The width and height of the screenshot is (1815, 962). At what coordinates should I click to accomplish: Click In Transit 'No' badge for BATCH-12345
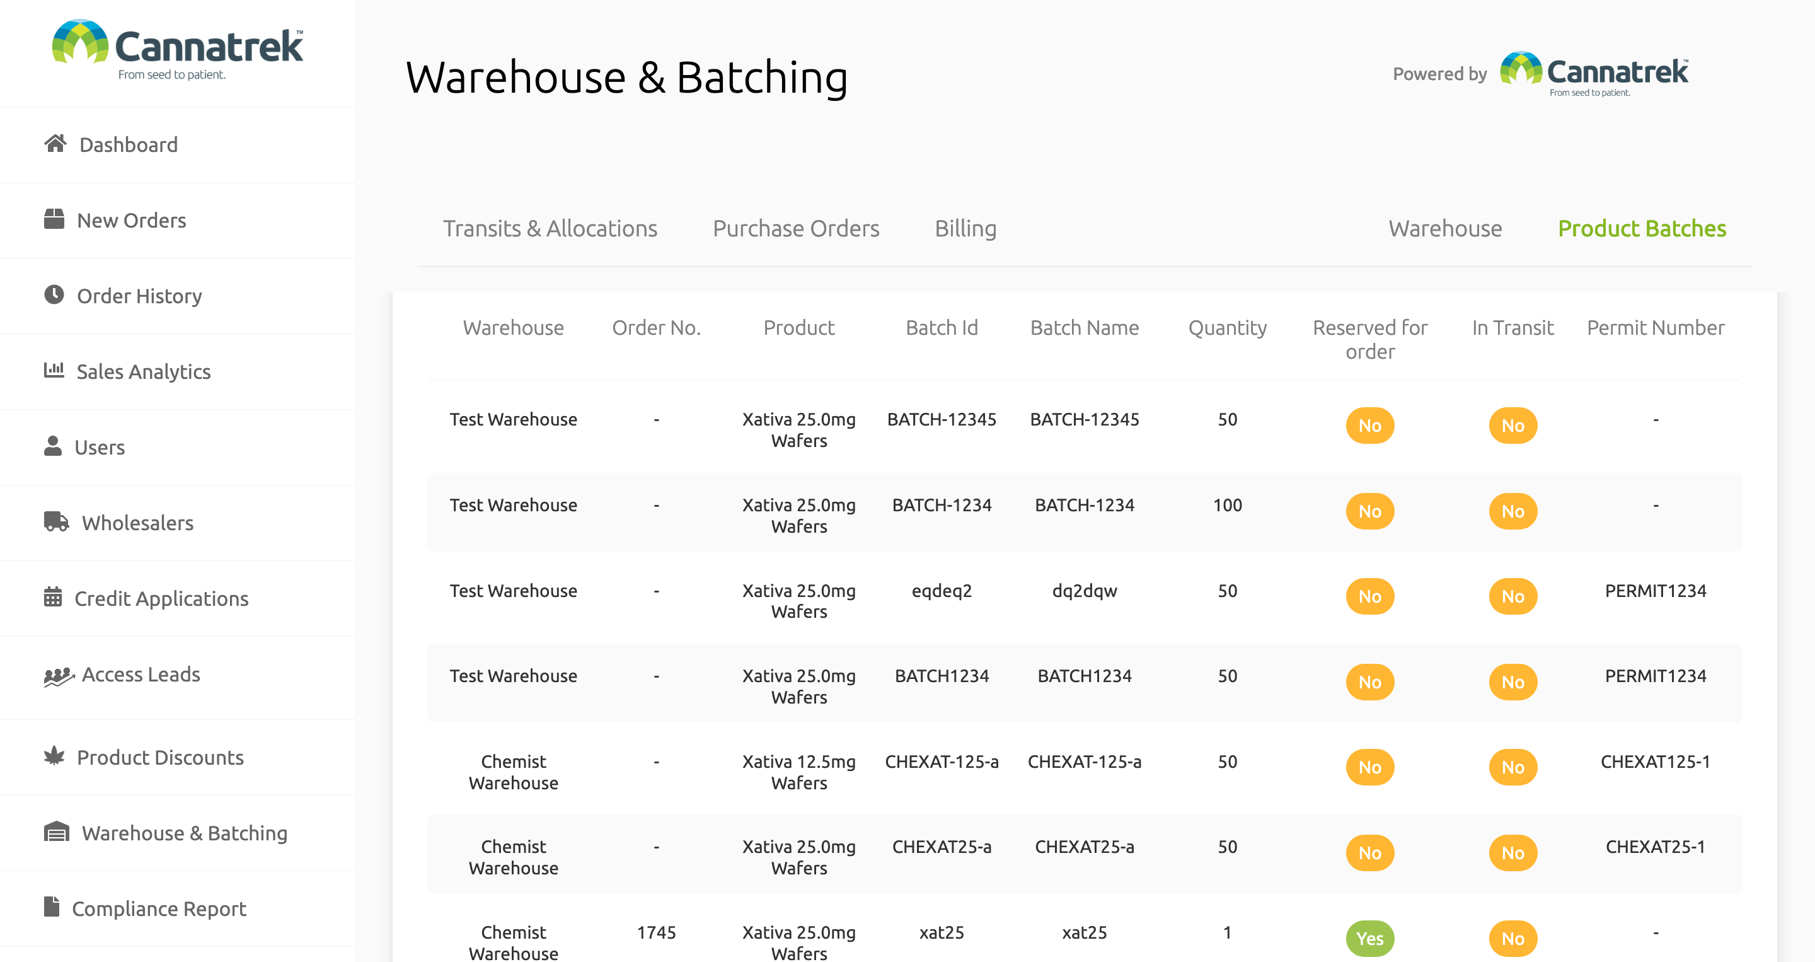point(1512,425)
